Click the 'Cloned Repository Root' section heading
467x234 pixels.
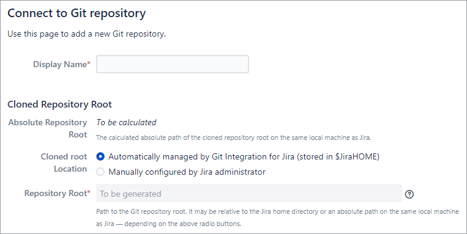coord(59,104)
